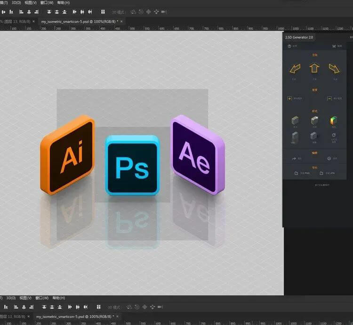Click the left-pointing direction arrow in 2.5D Generator
Viewport: 353px width, 325px height.
(x=295, y=69)
